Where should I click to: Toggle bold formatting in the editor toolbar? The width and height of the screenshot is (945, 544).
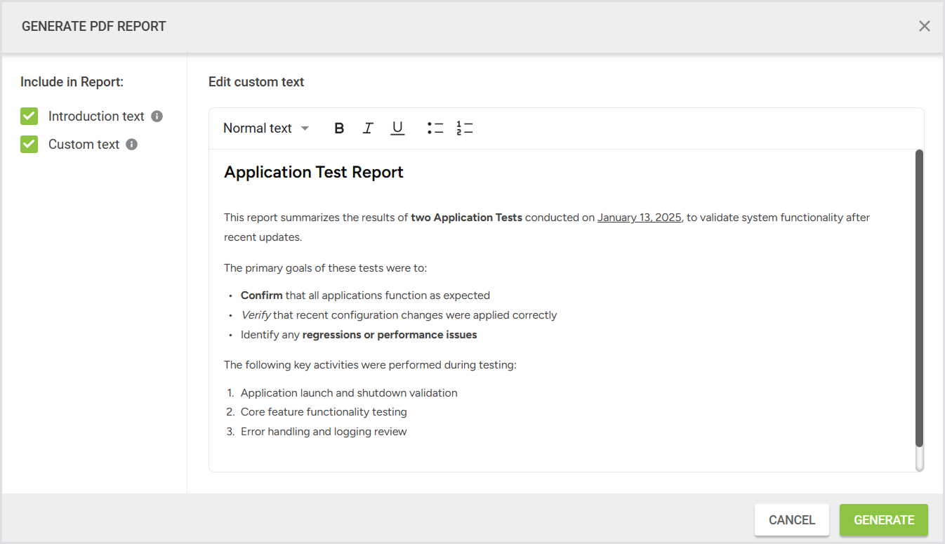click(339, 128)
